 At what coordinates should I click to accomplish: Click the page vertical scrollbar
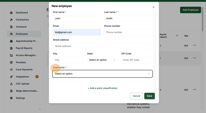[202, 20]
